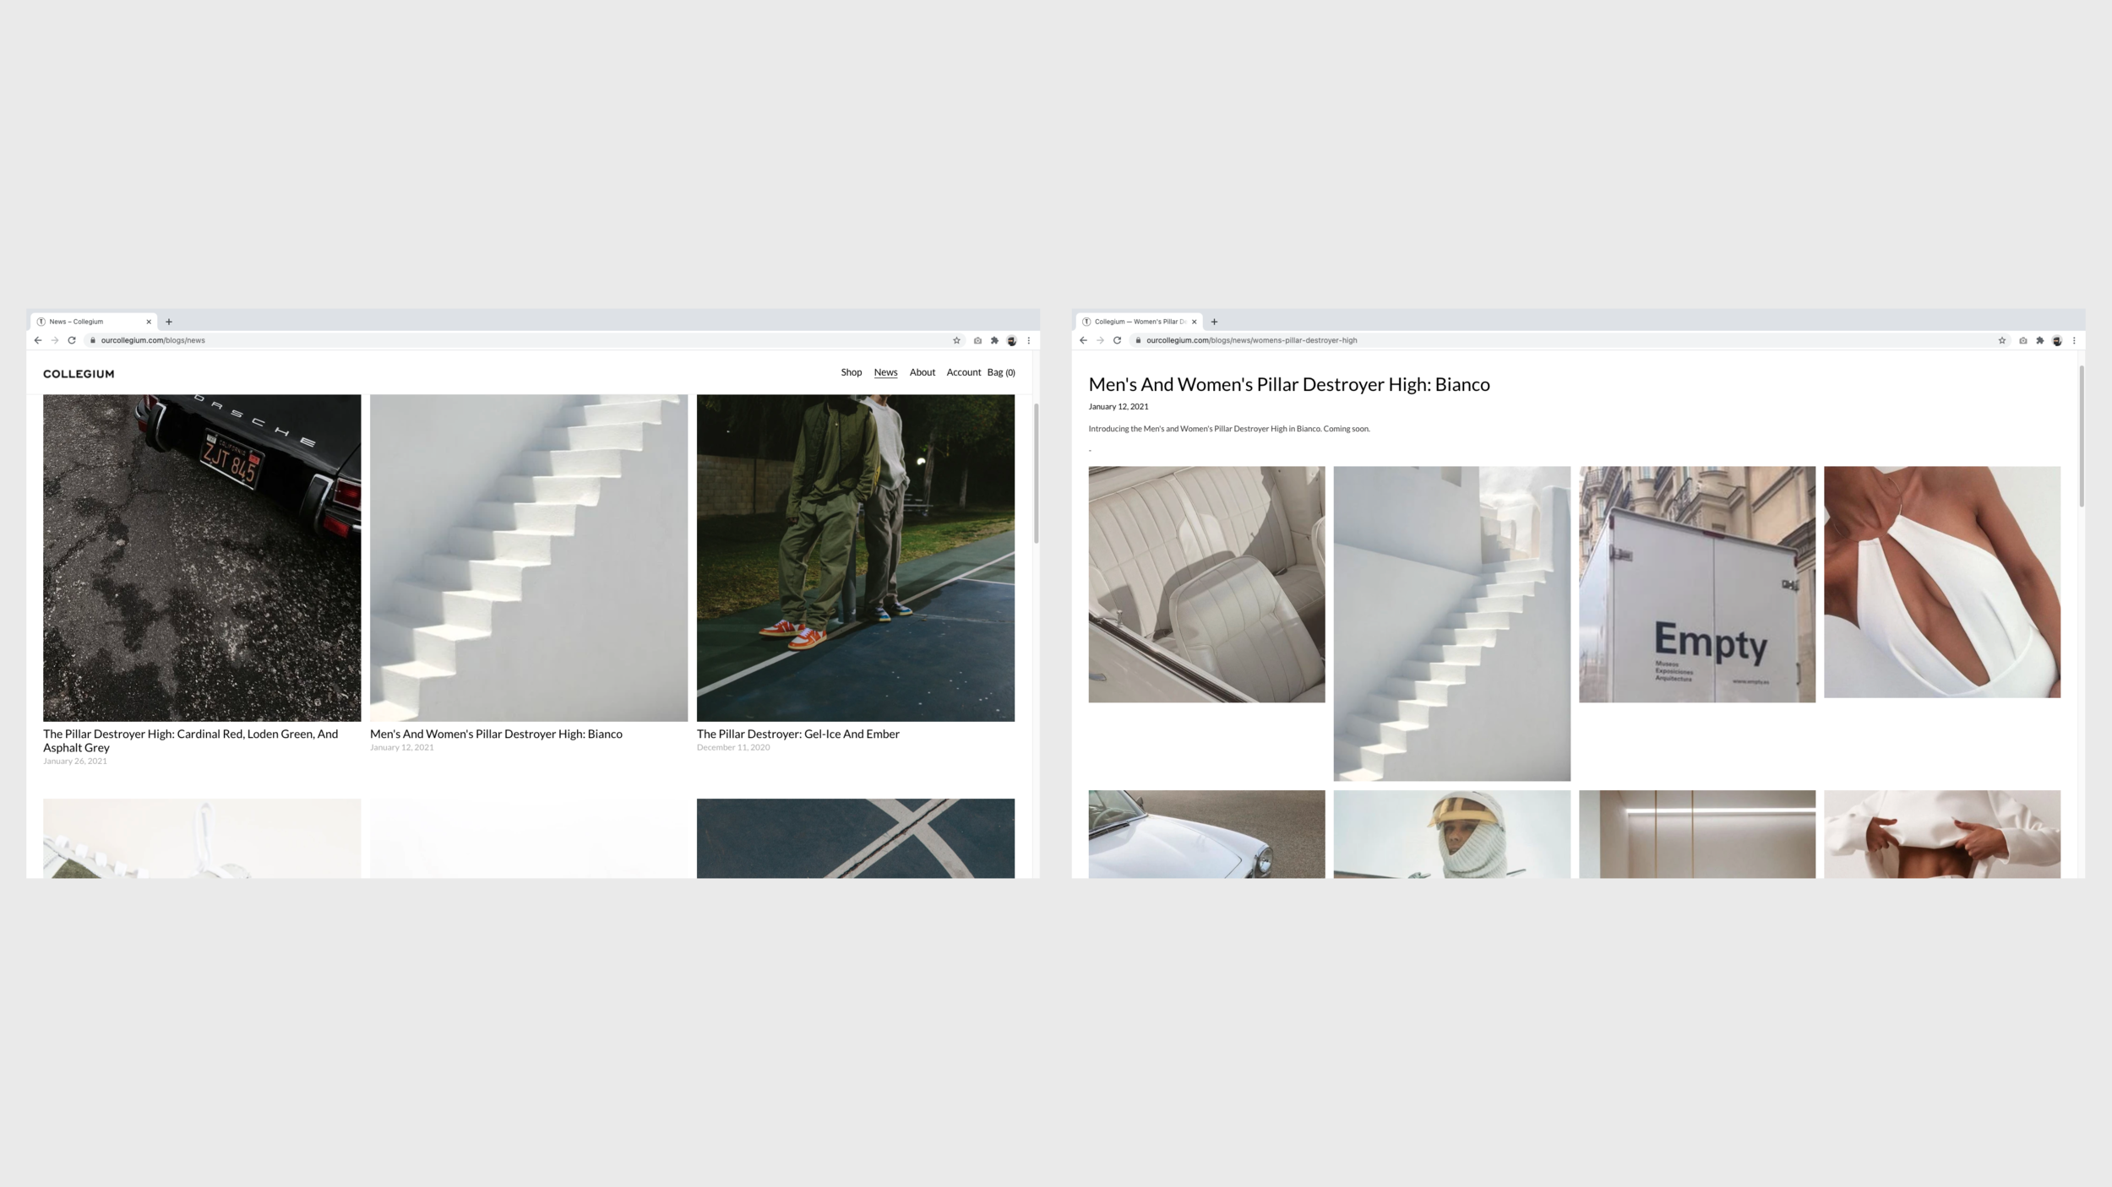Select the News – Collegium browser tab
The height and width of the screenshot is (1187, 2112).
[89, 322]
